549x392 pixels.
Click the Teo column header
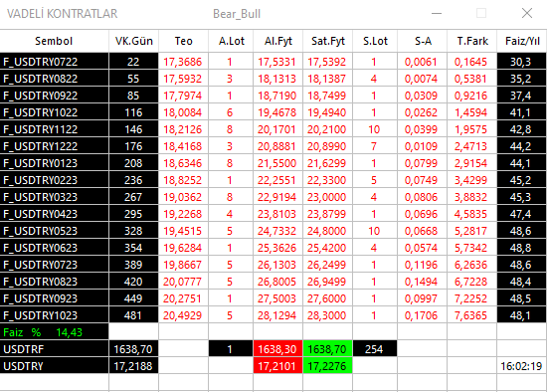[x=183, y=41]
